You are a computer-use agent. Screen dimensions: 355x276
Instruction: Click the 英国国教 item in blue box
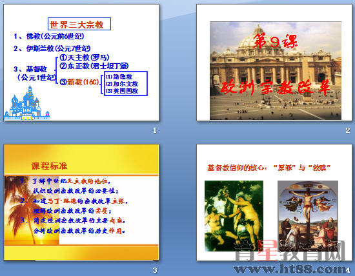coord(122,91)
